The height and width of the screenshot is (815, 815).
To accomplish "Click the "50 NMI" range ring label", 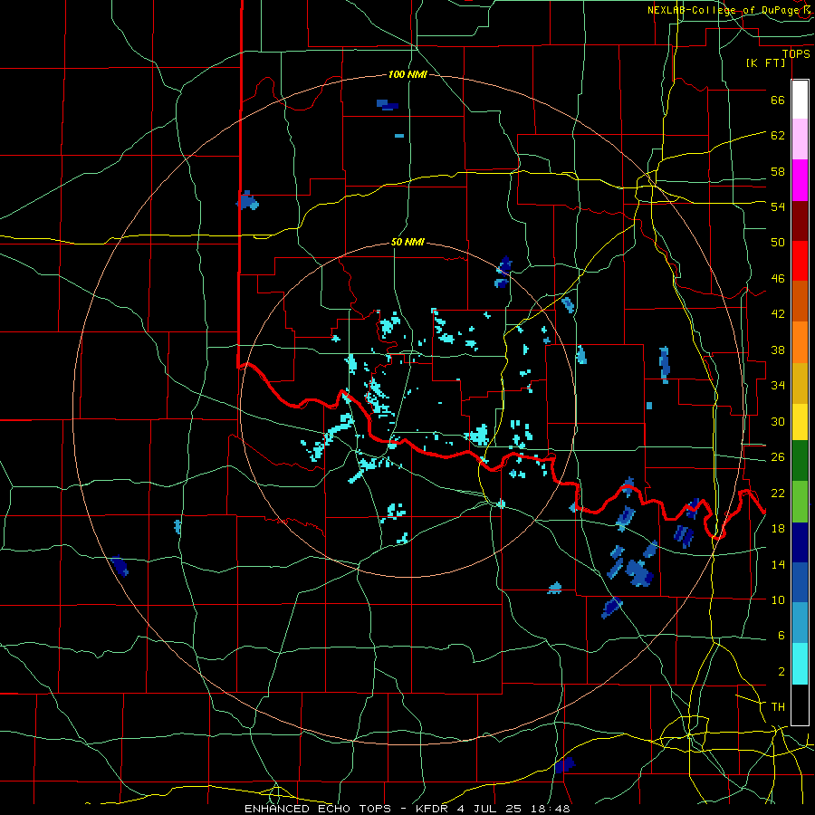I will 407,242.
